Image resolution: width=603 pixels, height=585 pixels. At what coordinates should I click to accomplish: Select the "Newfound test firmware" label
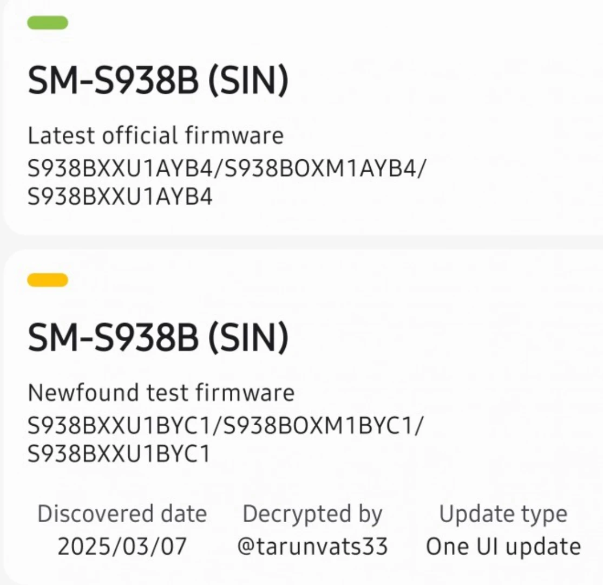(161, 392)
